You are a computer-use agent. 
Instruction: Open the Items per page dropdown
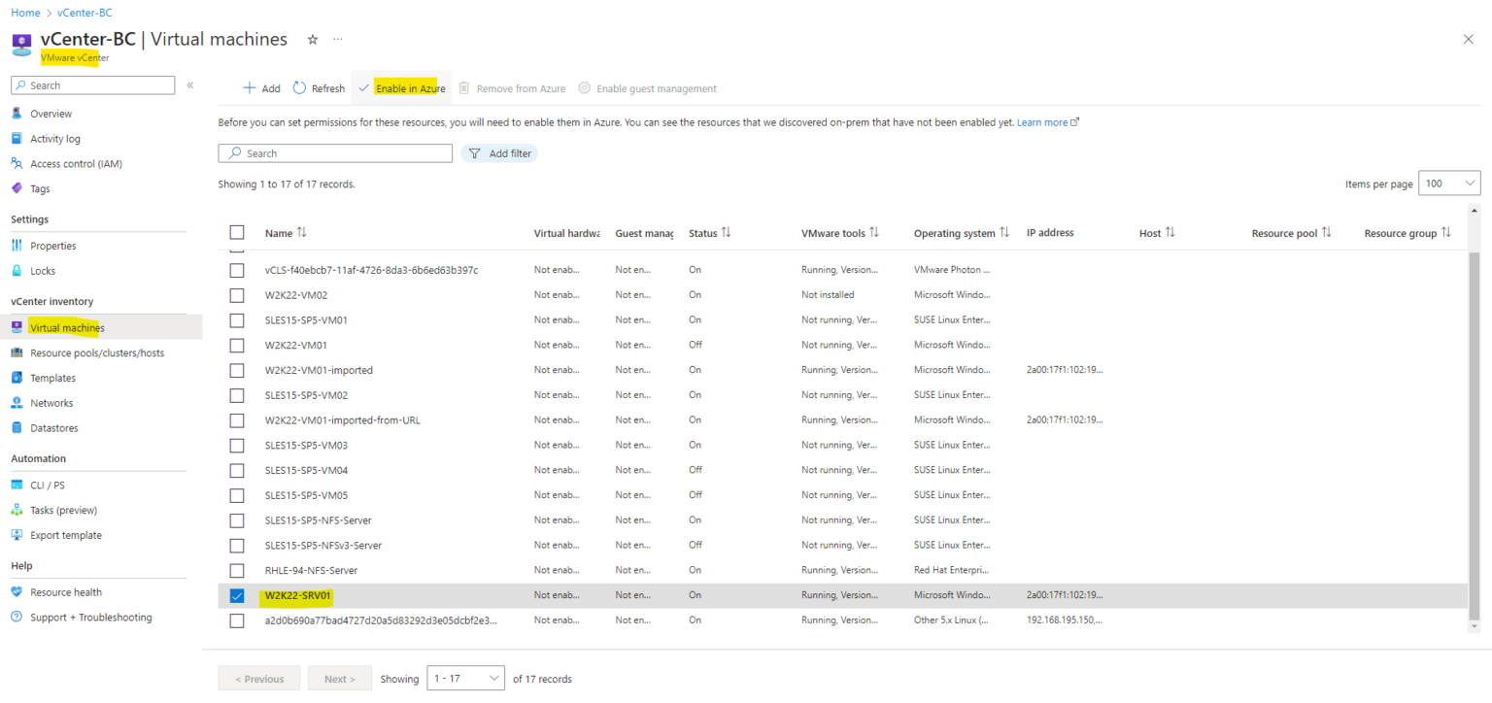click(1449, 183)
